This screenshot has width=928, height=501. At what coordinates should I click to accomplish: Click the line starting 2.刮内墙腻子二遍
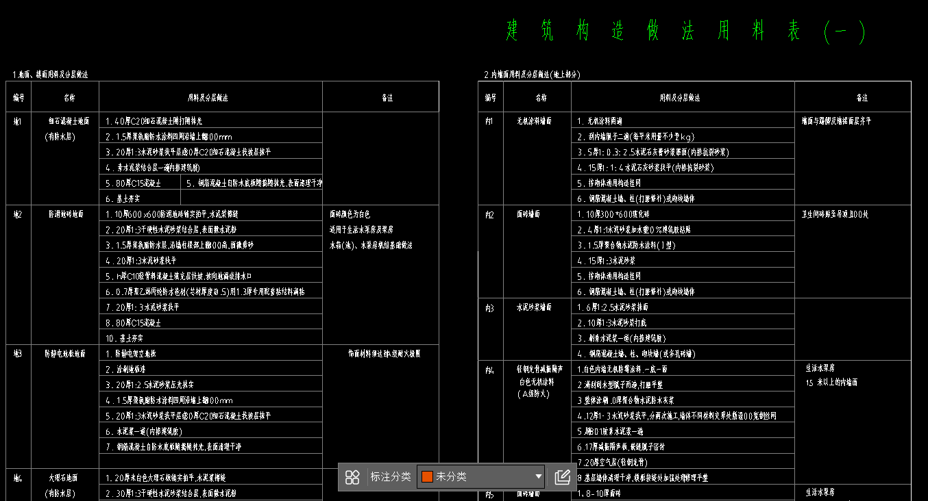click(635, 137)
